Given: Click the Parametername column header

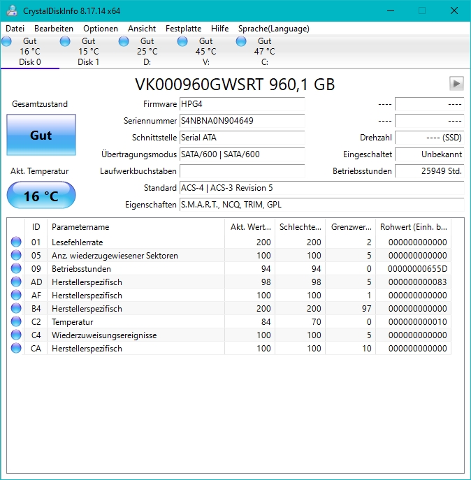Looking at the screenshot, I should click(136, 227).
